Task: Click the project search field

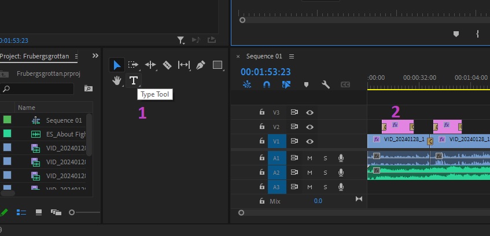Action: tap(37, 89)
